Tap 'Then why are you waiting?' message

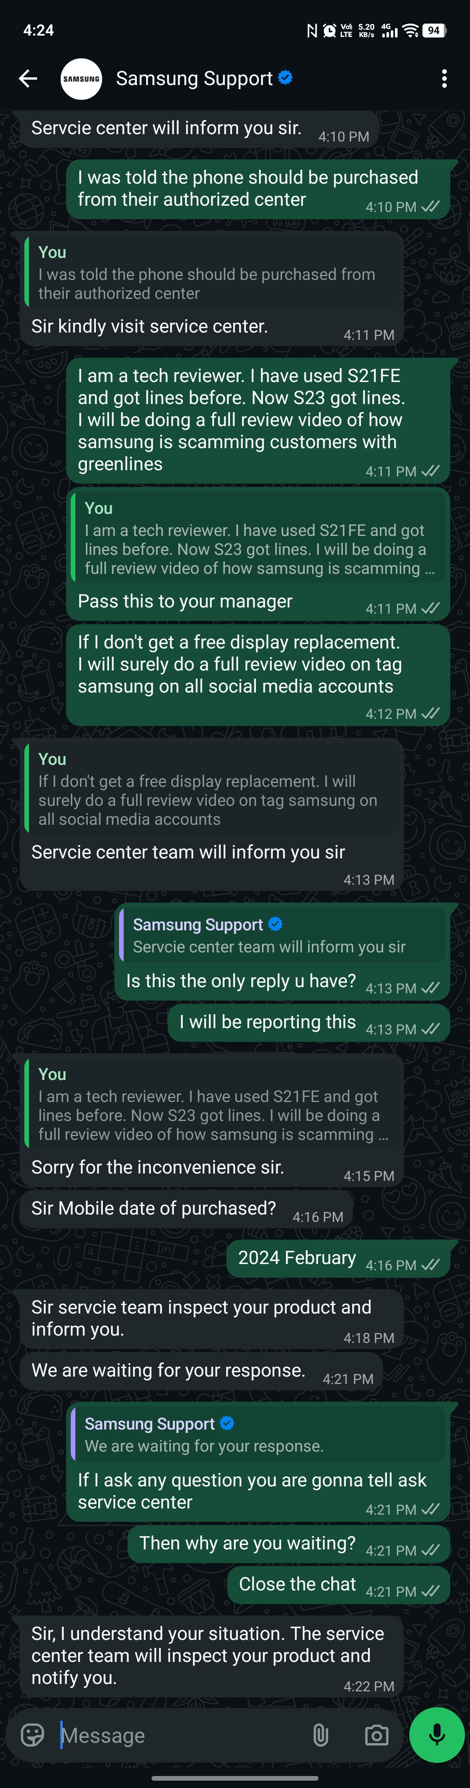(289, 1544)
